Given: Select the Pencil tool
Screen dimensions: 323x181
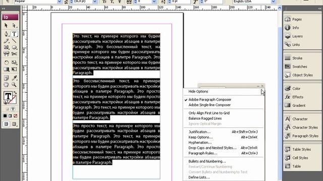Looking at the screenshot, I should click(6, 41).
